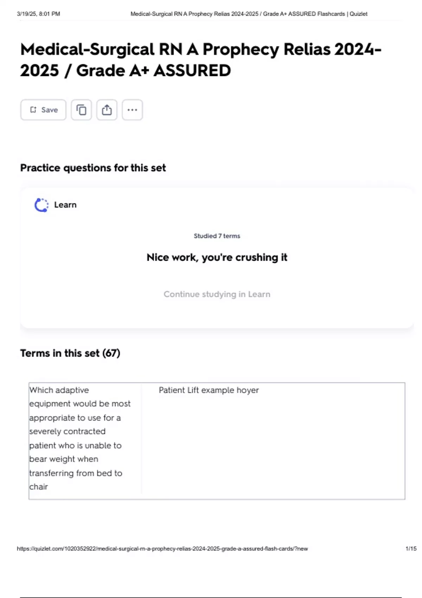The width and height of the screenshot is (422, 598).
Task: Click the Patient Lift example hoyer answer
Action: [209, 390]
